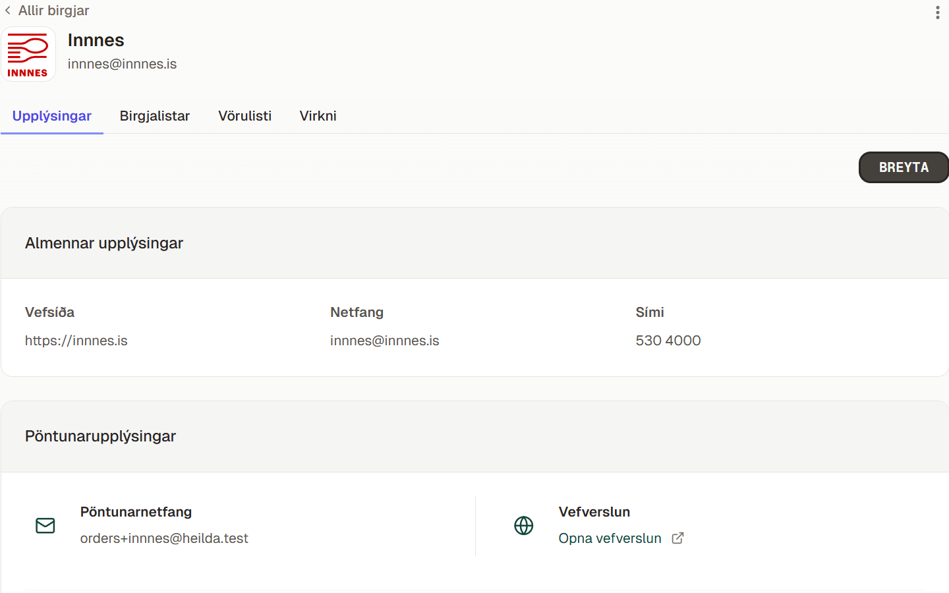
Task: Click the Netfang field label
Action: 357,312
